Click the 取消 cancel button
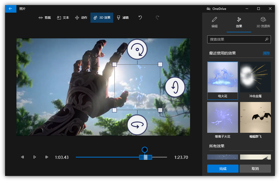Viewport: 280px width, 181px height. click(x=255, y=169)
